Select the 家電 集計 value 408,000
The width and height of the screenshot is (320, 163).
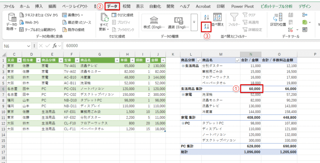(x=251, y=118)
